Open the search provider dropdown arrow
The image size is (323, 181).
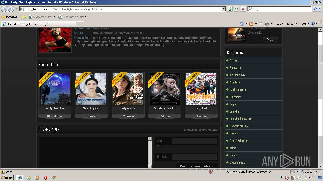pos(320,9)
